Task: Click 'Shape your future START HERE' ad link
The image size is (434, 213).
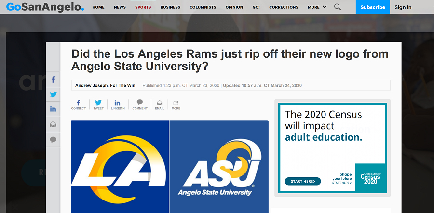Action: [x=342, y=178]
